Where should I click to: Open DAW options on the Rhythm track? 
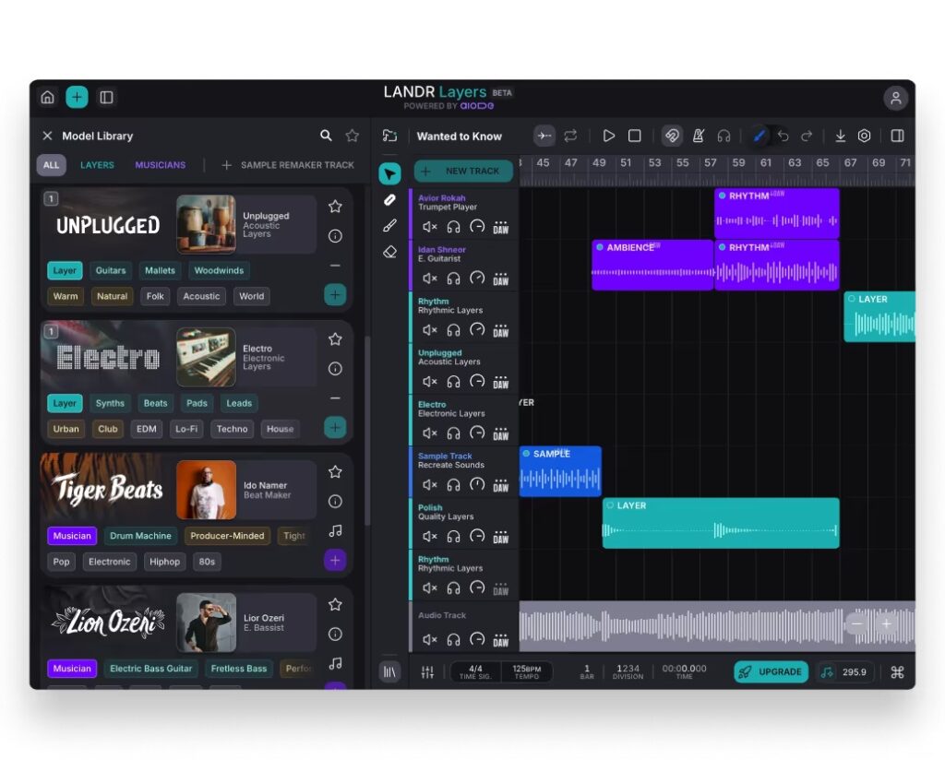point(501,329)
